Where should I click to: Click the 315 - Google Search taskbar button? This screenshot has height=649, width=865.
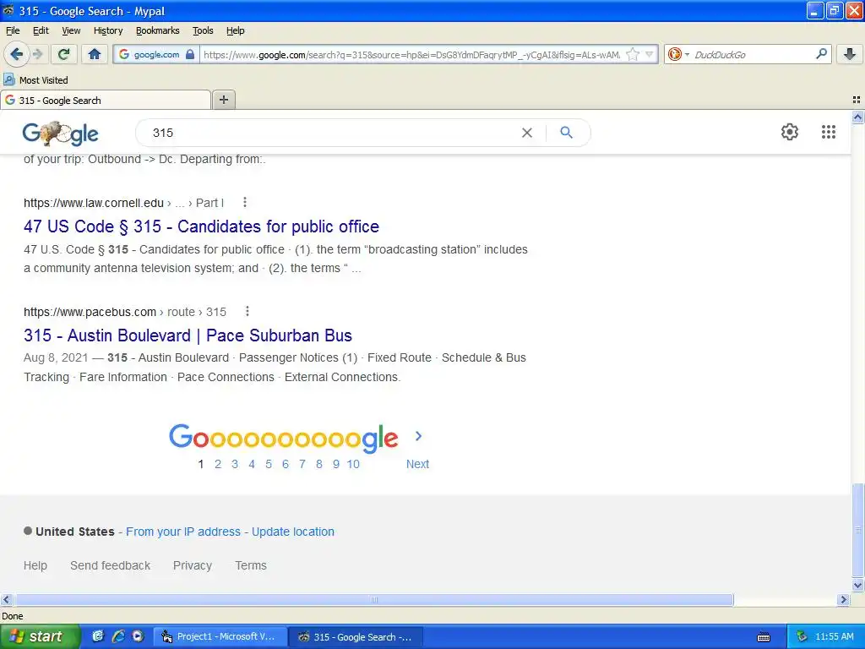tap(356, 636)
